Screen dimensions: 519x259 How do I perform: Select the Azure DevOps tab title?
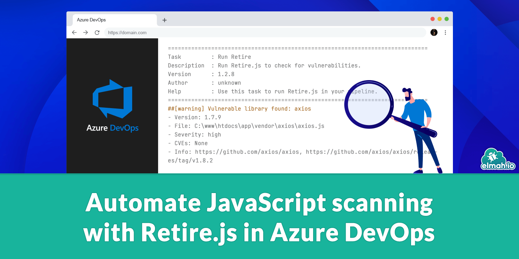[91, 20]
